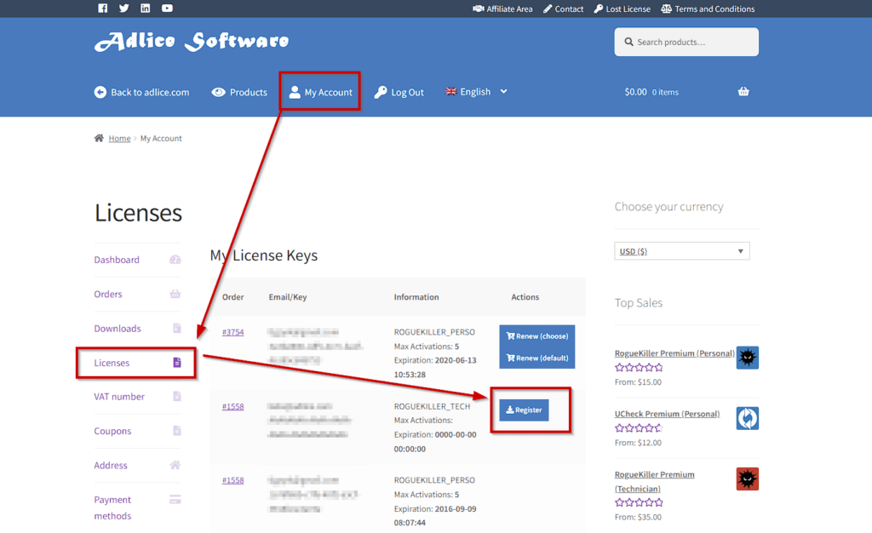Open the Facebook social icon
Viewport: 872px width, 533px height.
[x=103, y=9]
